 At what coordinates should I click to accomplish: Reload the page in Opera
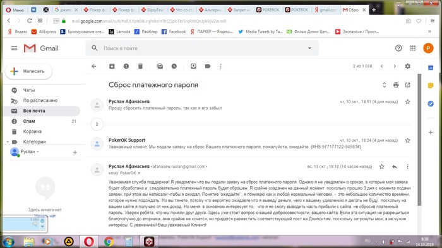[x=29, y=21]
